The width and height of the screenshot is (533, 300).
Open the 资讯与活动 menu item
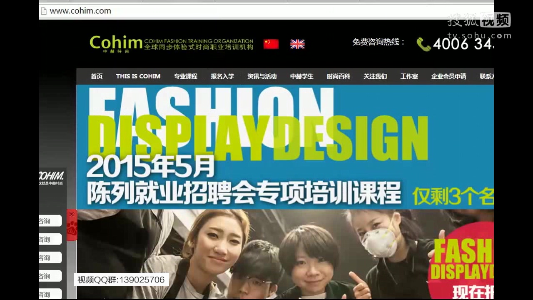[x=262, y=76]
